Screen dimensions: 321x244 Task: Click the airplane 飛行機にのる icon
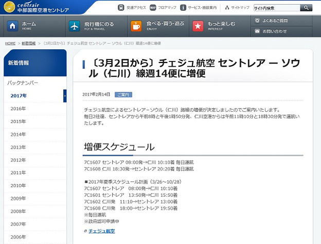(x=75, y=26)
